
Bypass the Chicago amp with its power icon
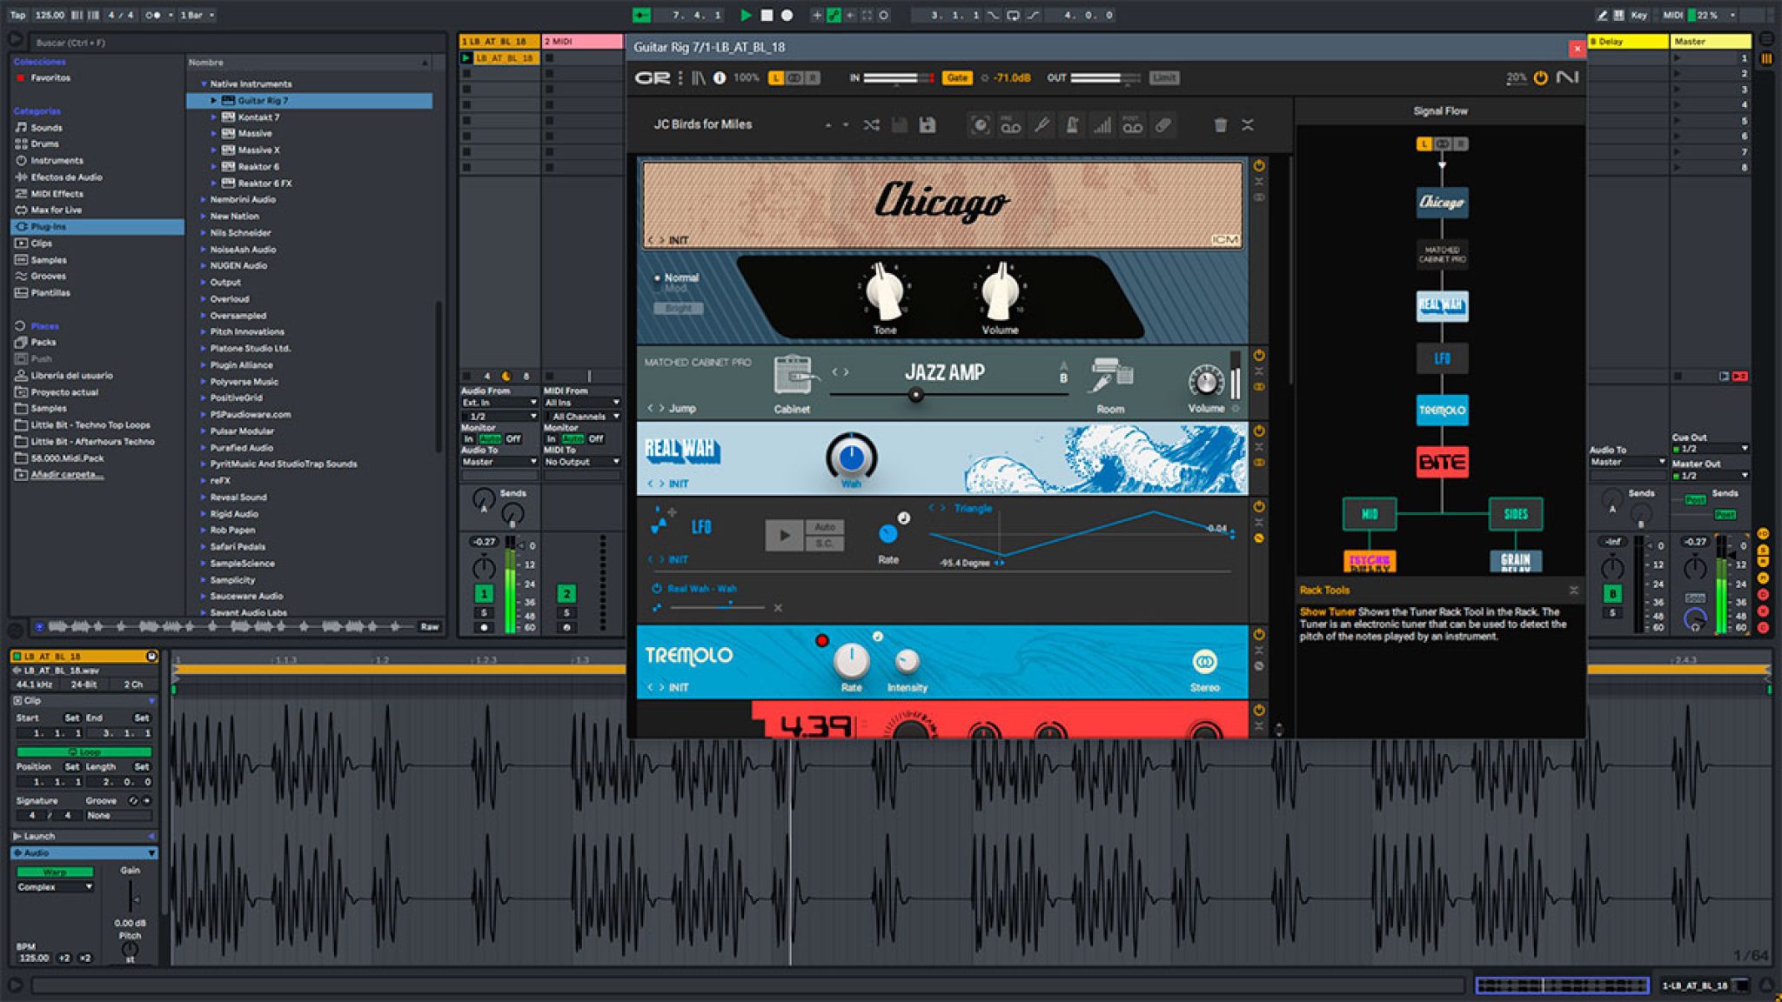point(1259,165)
